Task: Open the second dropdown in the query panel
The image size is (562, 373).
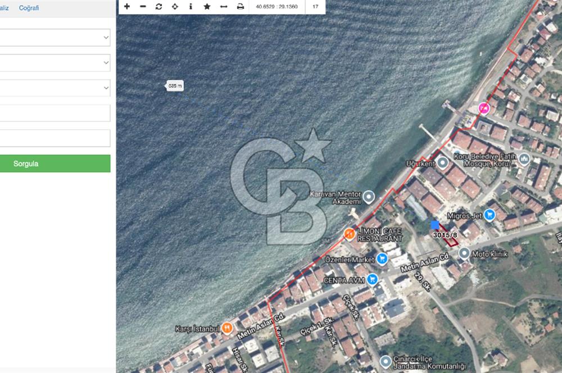Action: point(54,63)
